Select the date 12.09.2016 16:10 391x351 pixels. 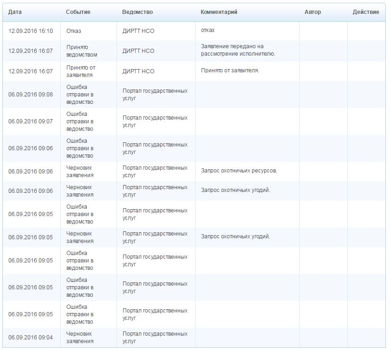coord(31,31)
